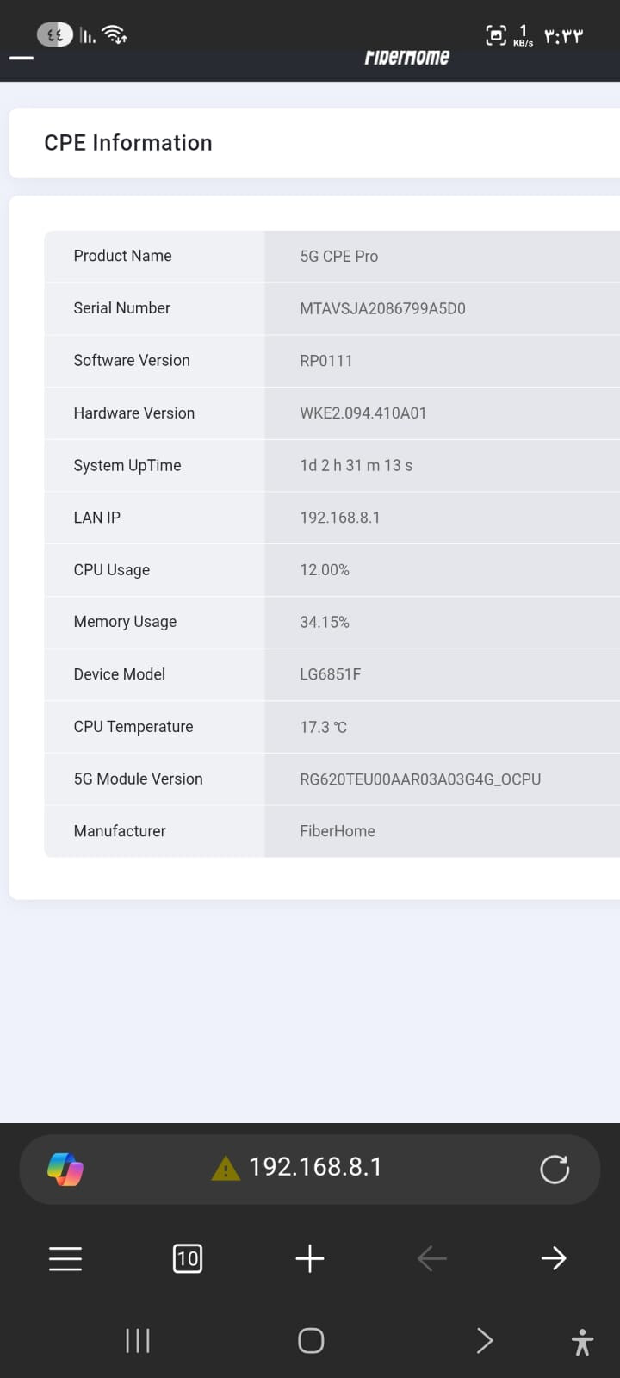Tap the LAN IP value 192.168.8.1
The width and height of the screenshot is (620, 1378).
click(340, 518)
